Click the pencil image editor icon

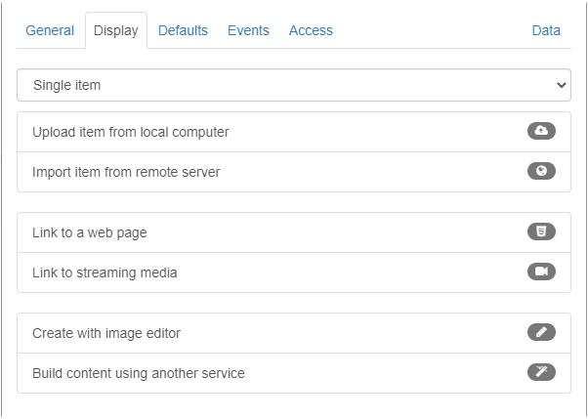[x=541, y=332]
